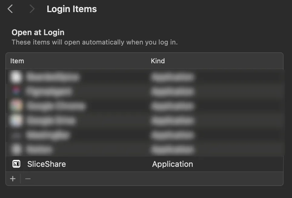Sort the list by the Kind column header
292x198 pixels.
click(x=158, y=61)
